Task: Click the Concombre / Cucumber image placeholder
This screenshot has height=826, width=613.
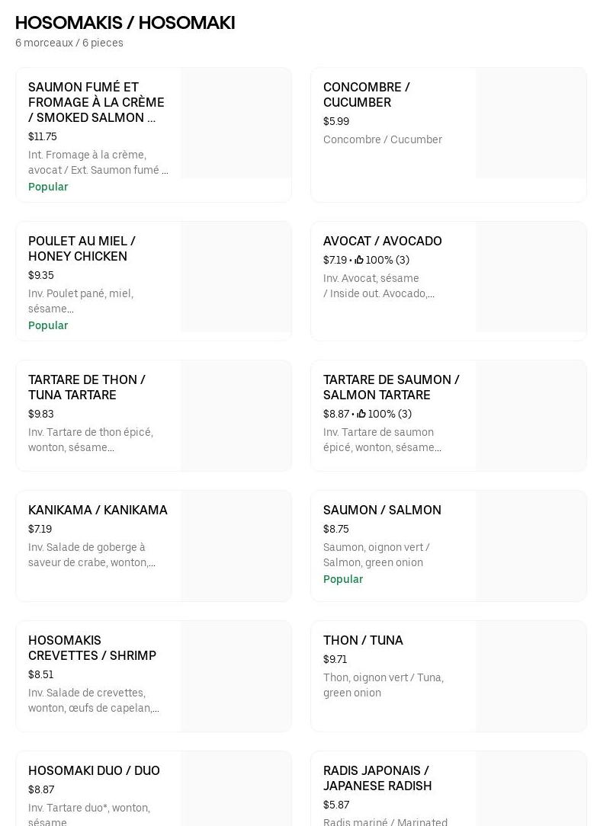Action: pyautogui.click(x=531, y=123)
